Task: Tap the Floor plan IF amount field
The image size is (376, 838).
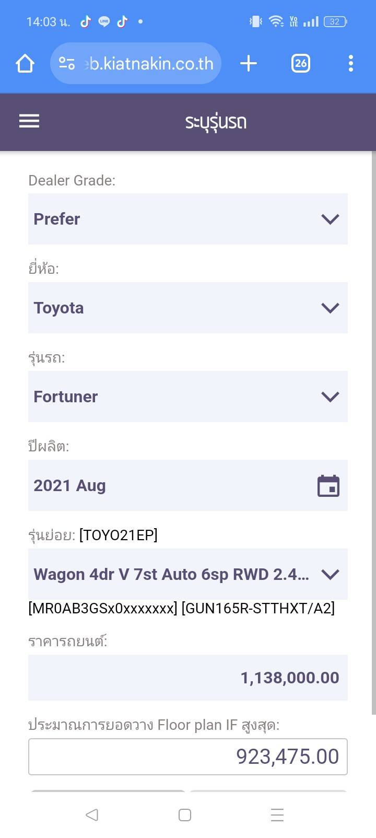Action: tap(188, 756)
